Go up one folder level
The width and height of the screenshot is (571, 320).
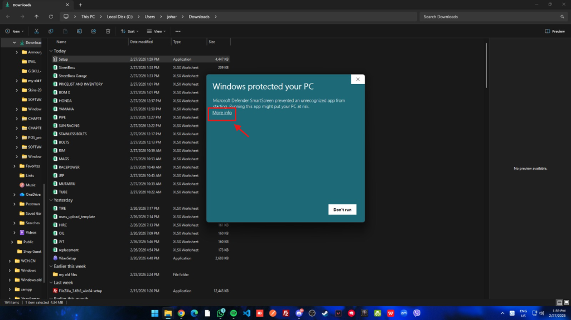click(x=36, y=17)
